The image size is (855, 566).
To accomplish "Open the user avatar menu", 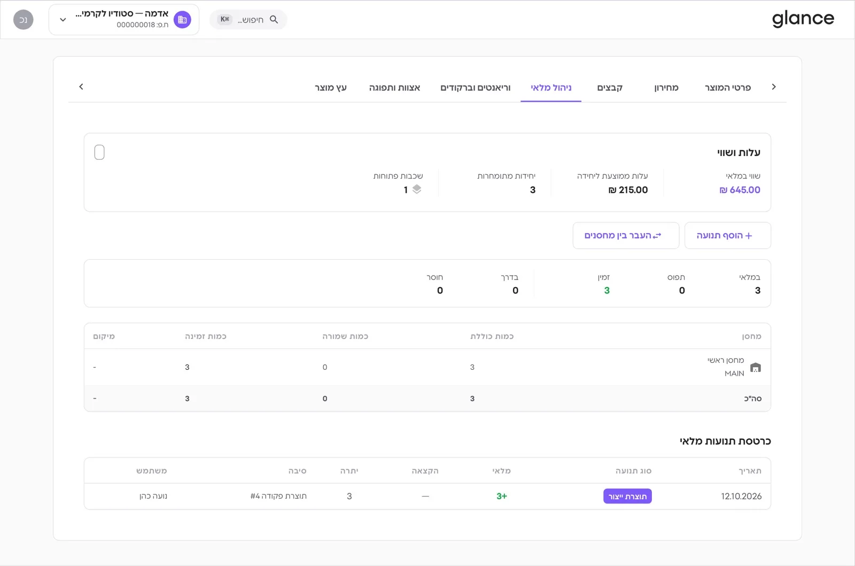I will (23, 20).
